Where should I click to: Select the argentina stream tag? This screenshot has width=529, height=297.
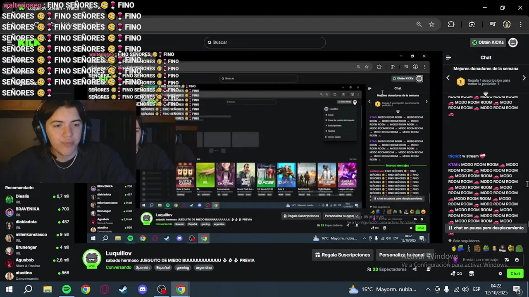(204, 268)
